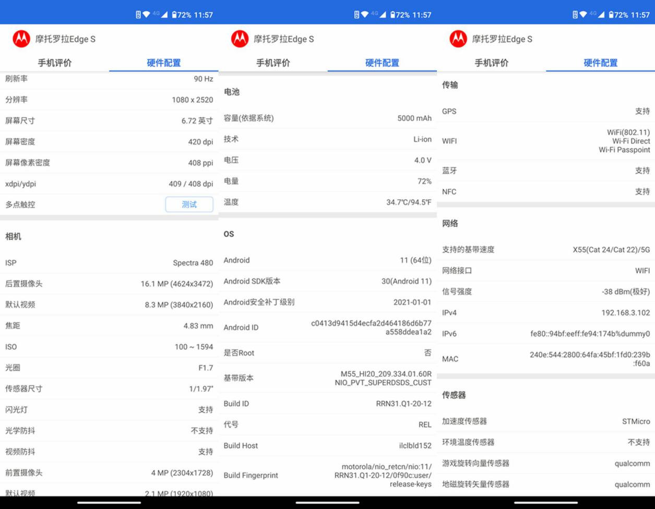Viewport: 655px width, 509px height.
Task: Tap the 摩托罗拉Edge S title in the left screen
Action: pos(65,39)
